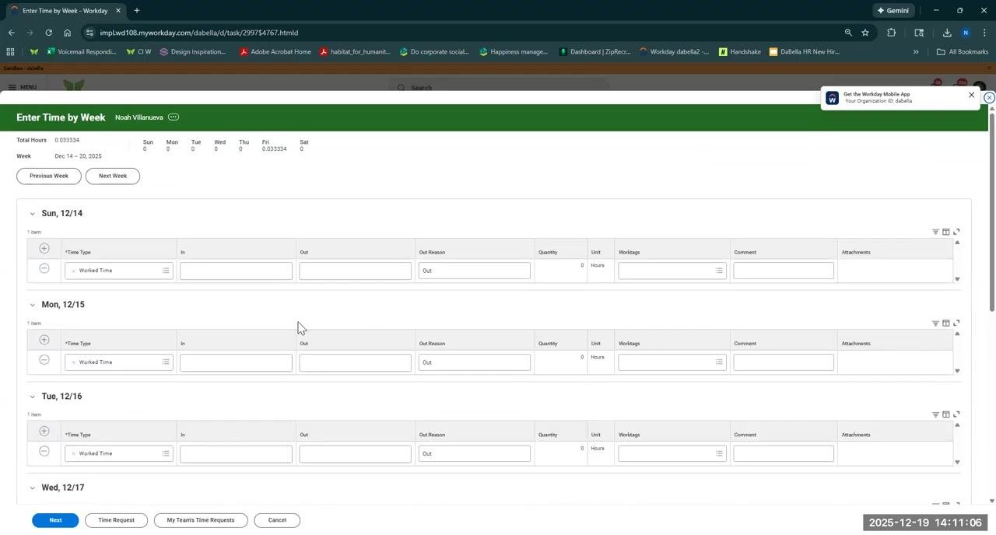Open the Workday MENU button
996x535 pixels.
coord(23,87)
